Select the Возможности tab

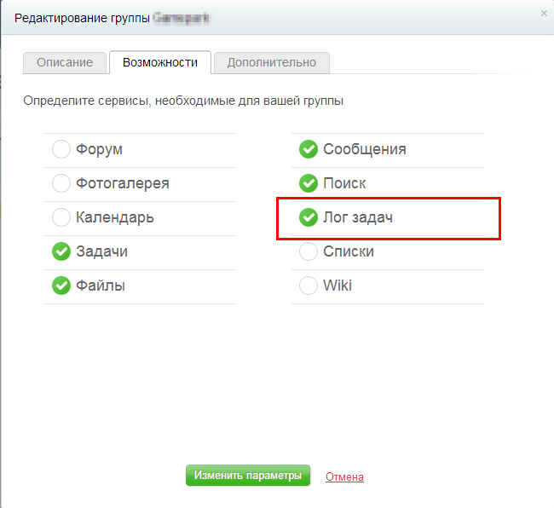(160, 62)
